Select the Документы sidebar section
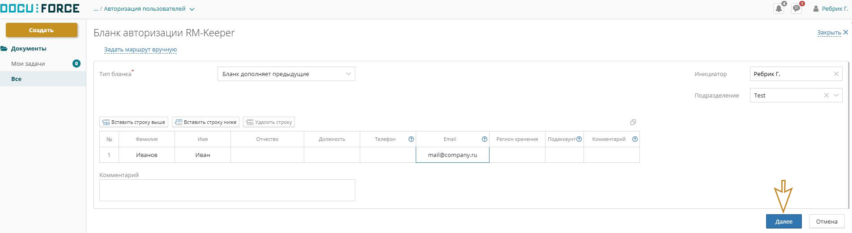The width and height of the screenshot is (852, 233). [x=29, y=49]
